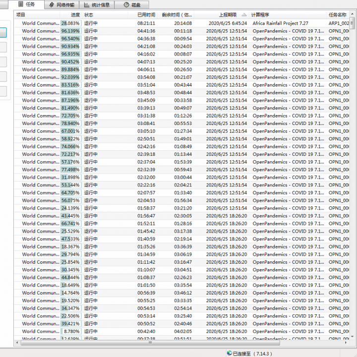Click the 18:26:20 deadline in the 01:56:47 row
357x357 pixels.
pos(227,216)
